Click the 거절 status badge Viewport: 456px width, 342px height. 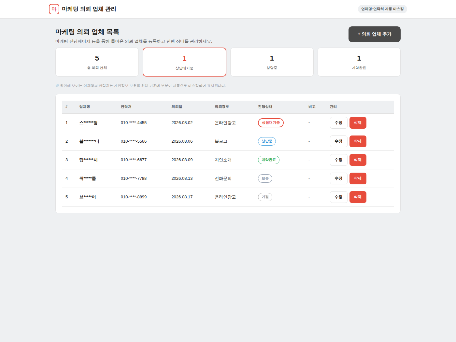point(265,197)
